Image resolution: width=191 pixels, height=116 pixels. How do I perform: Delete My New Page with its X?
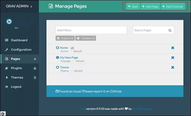click(x=173, y=58)
